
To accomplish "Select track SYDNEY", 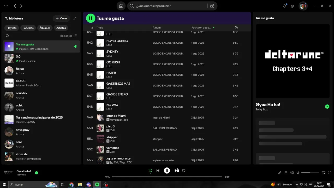I will (x=167, y=54).
